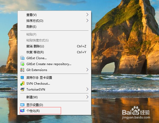Open the Git Extensions menu entry
The width and height of the screenshot is (159, 123).
point(54,70)
